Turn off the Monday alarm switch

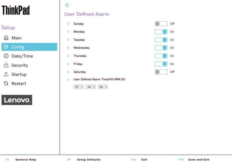pyautogui.click(x=161, y=32)
